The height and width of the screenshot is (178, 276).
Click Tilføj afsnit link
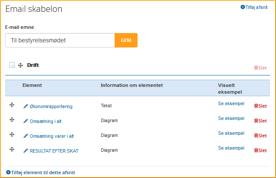pos(254,7)
